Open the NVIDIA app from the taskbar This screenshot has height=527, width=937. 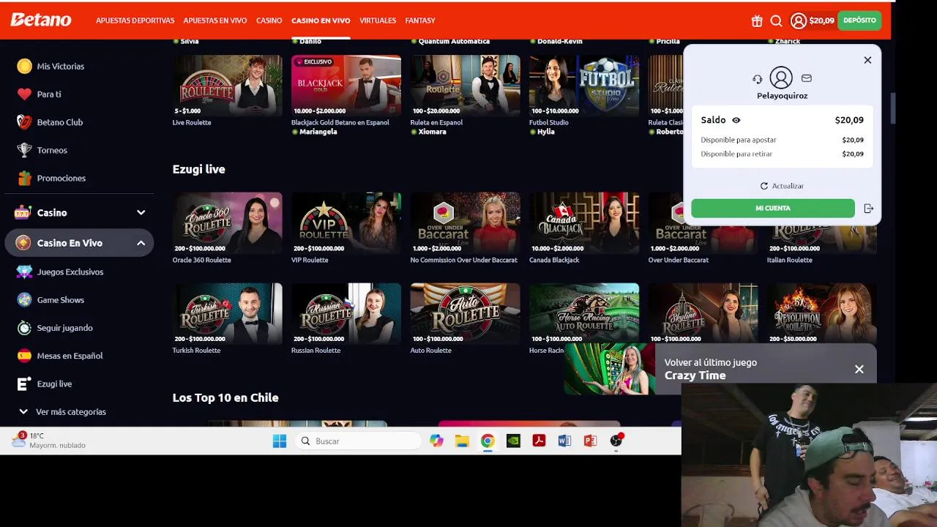tap(513, 441)
